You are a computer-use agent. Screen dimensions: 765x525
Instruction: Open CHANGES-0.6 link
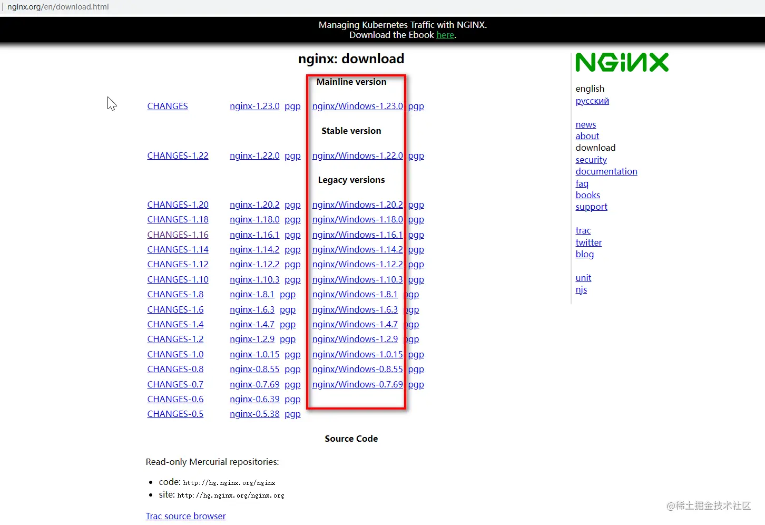(175, 399)
